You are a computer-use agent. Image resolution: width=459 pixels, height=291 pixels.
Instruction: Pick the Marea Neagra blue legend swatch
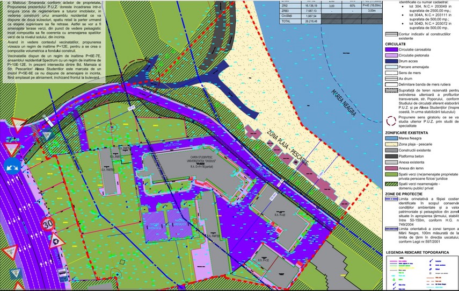[x=395, y=138]
